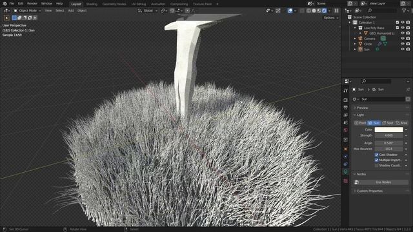Open the Object Data light properties tab
The width and height of the screenshot is (413, 232).
pyautogui.click(x=346, y=172)
